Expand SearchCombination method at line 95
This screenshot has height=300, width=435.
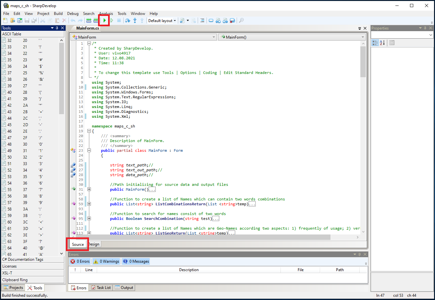click(89, 219)
